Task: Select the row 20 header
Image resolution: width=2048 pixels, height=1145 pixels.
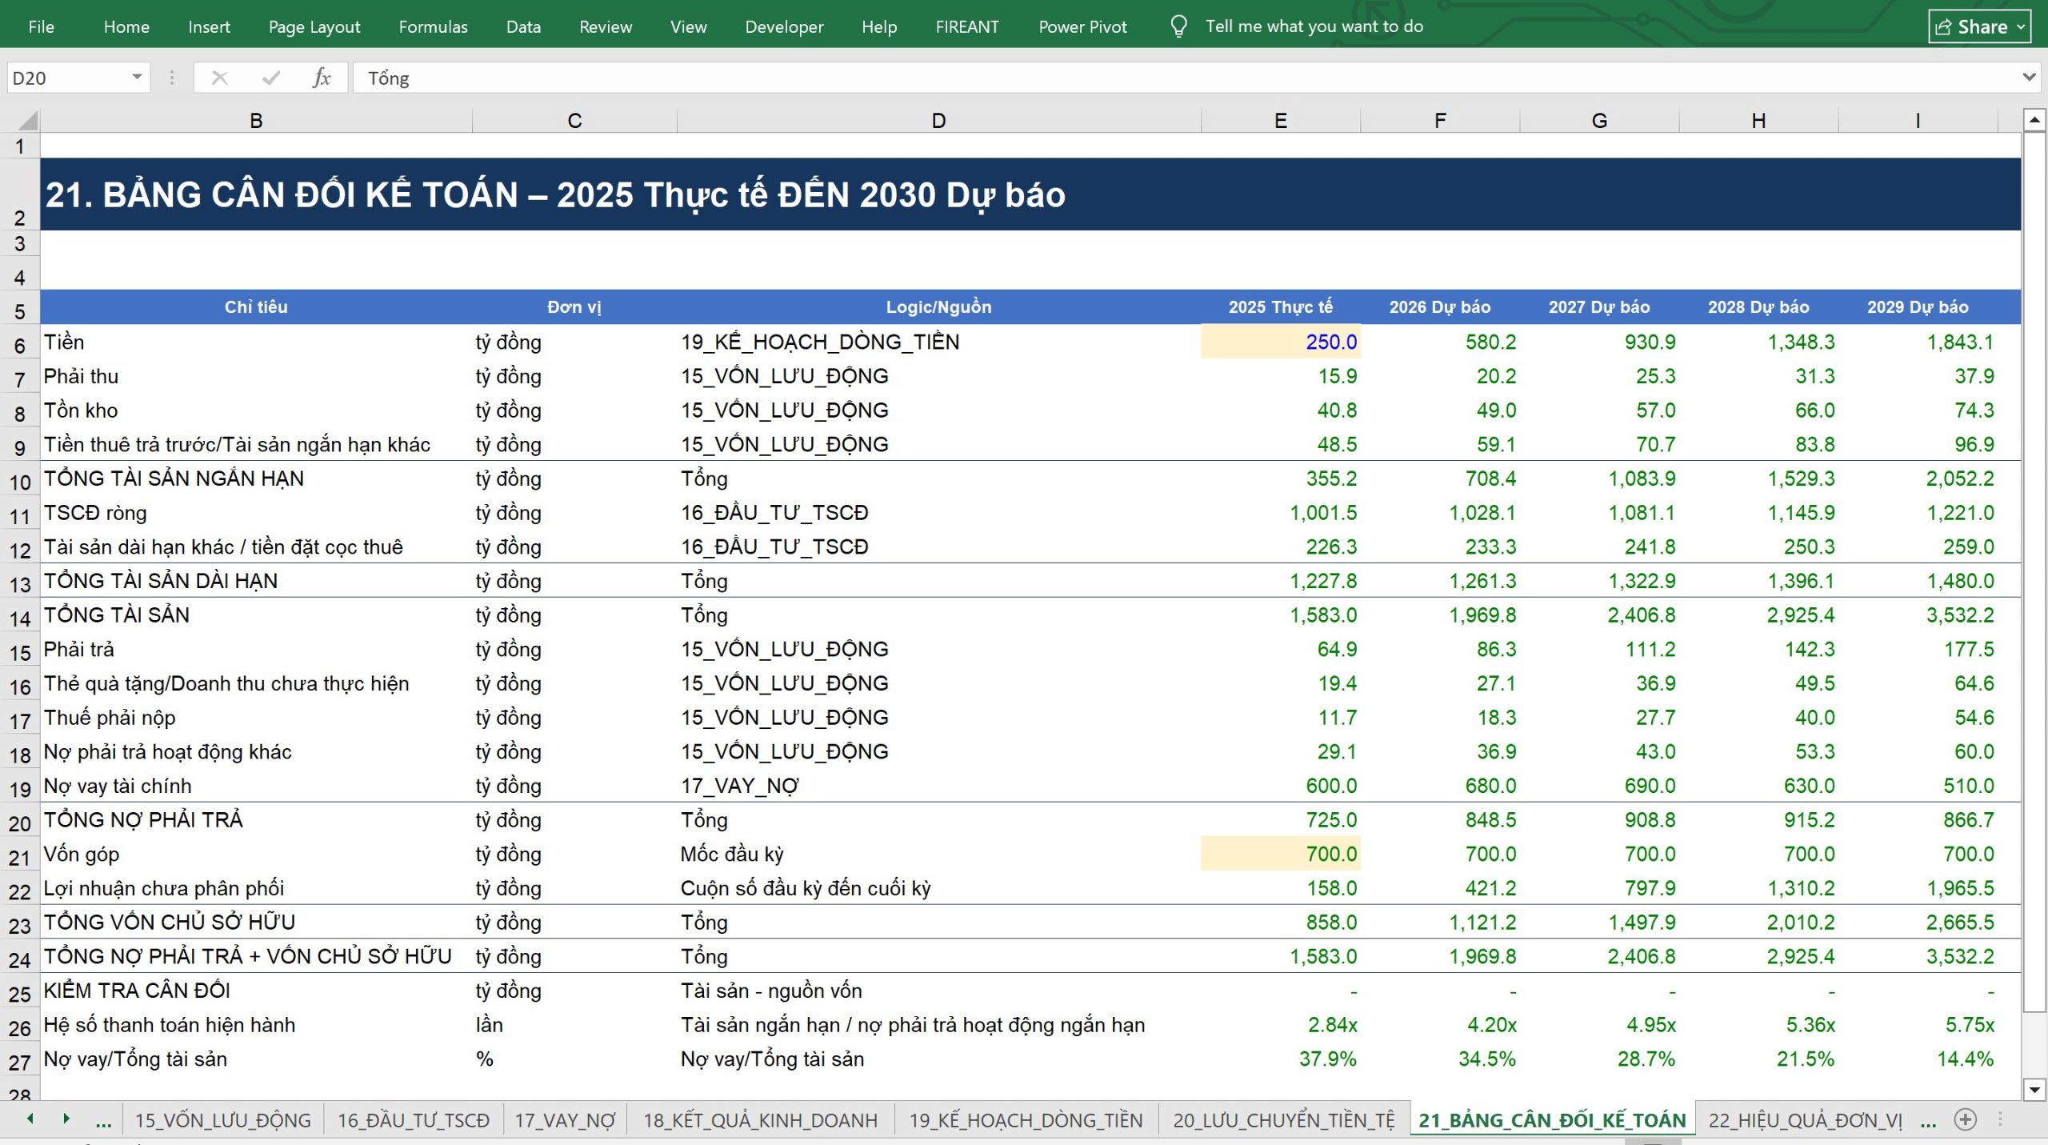Action: (20, 823)
